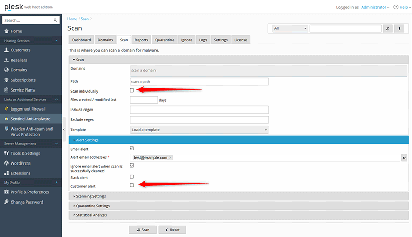The height and width of the screenshot is (237, 412).
Task: Click the Profile & Preferences icon
Action: [x=6, y=192]
